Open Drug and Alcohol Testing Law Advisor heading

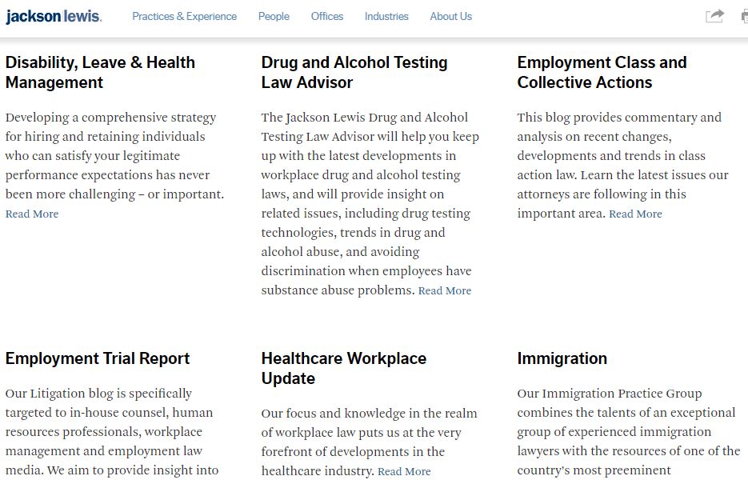[x=354, y=72]
